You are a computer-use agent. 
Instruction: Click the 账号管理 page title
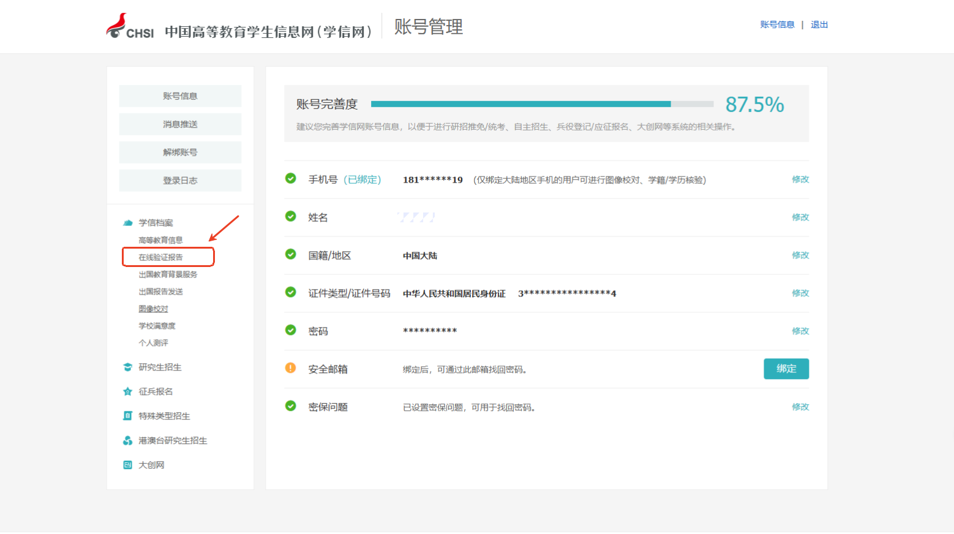click(429, 27)
